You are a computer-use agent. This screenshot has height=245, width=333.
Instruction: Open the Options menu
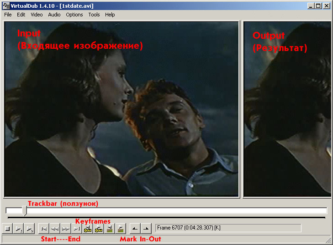74,15
